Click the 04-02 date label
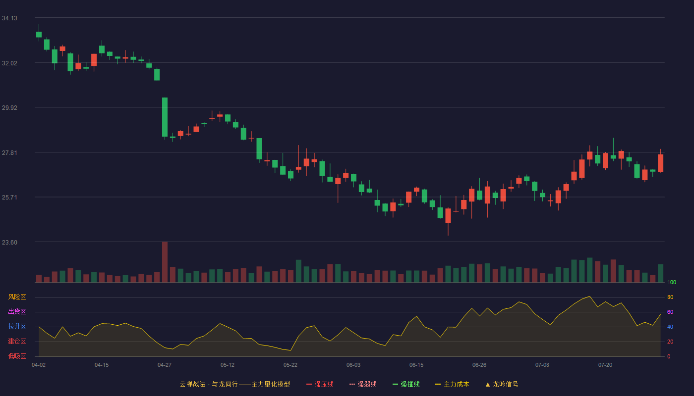The width and height of the screenshot is (694, 396). 39,365
